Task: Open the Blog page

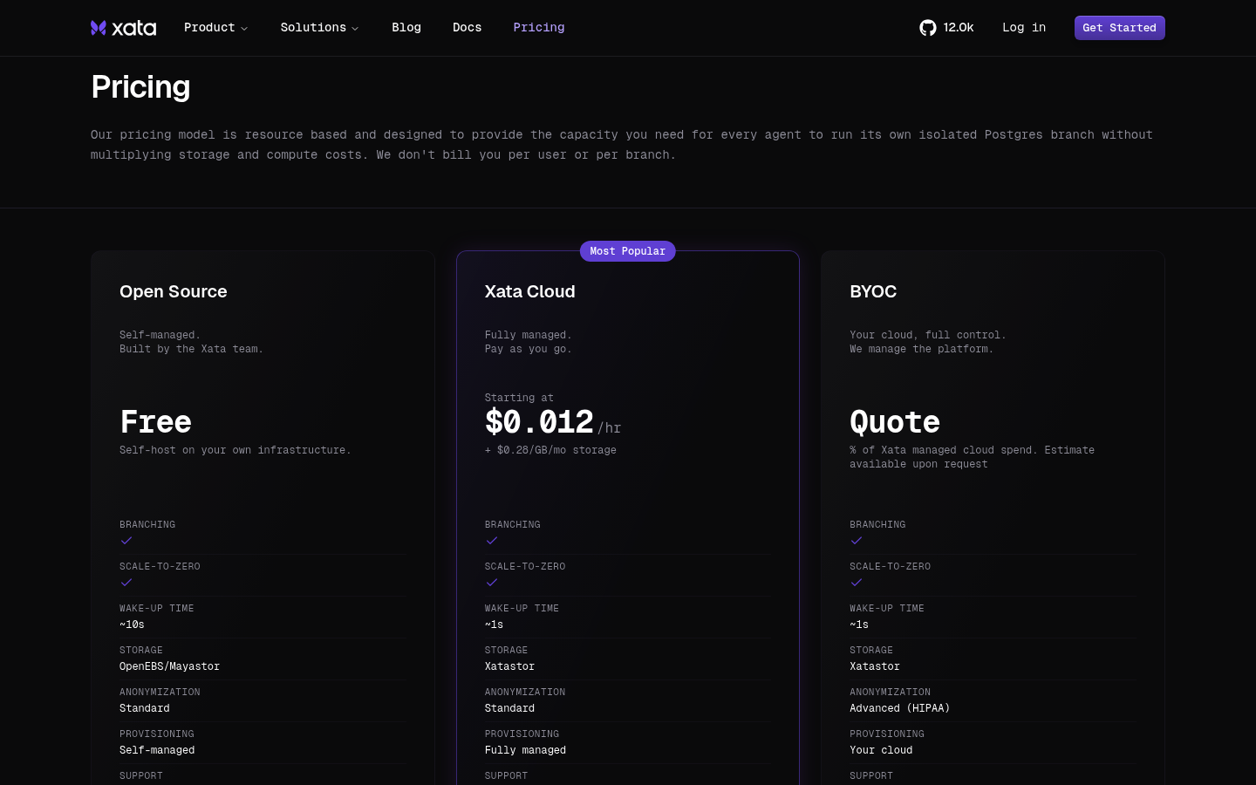Action: click(x=406, y=28)
